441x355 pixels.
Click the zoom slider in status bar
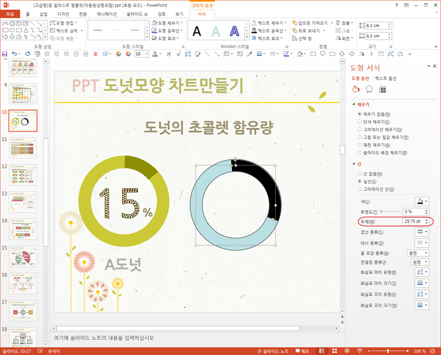(388, 351)
